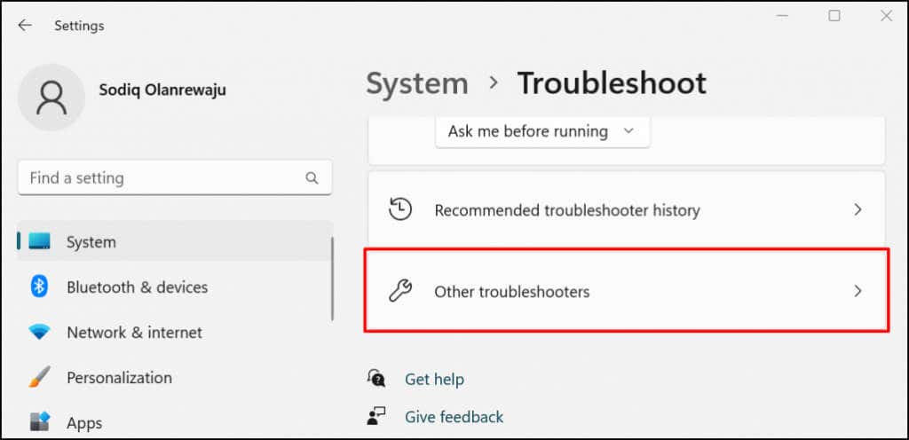This screenshot has width=909, height=440.
Task: Click the Settings window title text
Action: tap(79, 26)
